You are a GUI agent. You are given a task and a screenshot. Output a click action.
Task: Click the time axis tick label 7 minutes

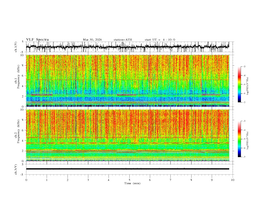pos(171,180)
